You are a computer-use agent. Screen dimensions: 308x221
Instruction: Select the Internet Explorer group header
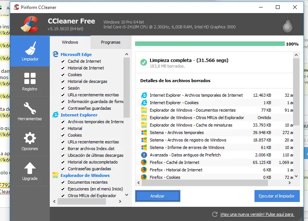(79, 115)
